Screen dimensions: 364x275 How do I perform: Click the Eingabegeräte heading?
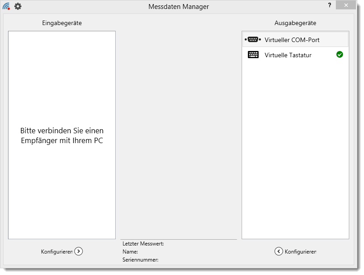[x=62, y=23]
